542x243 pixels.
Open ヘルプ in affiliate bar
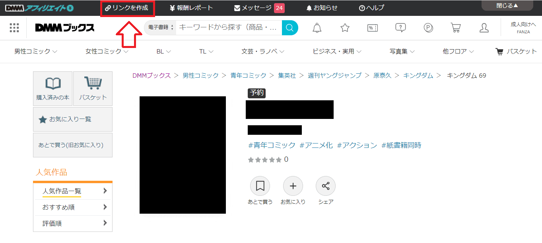[371, 8]
